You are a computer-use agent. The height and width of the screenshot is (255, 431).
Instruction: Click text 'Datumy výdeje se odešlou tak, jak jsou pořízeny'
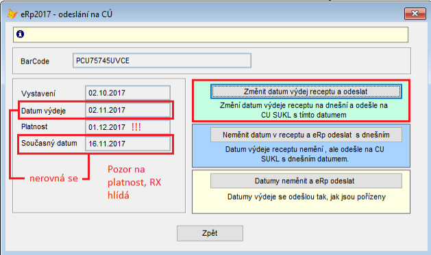[306, 197]
